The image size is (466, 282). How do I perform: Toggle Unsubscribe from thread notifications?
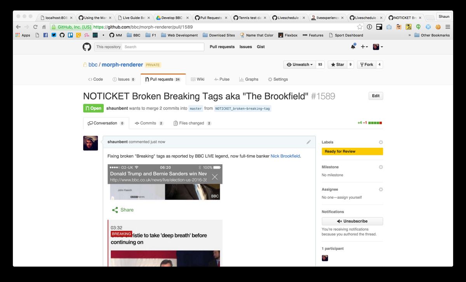pos(352,221)
